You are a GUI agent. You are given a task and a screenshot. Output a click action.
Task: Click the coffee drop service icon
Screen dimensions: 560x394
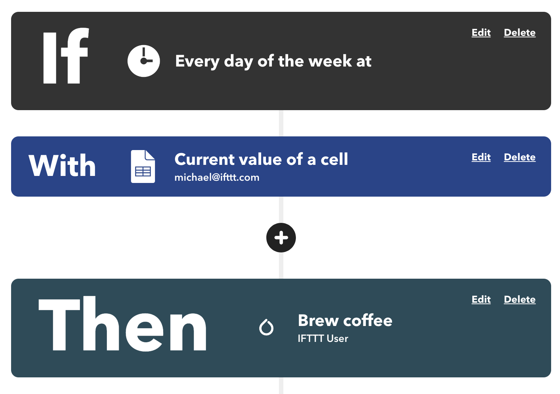click(266, 327)
